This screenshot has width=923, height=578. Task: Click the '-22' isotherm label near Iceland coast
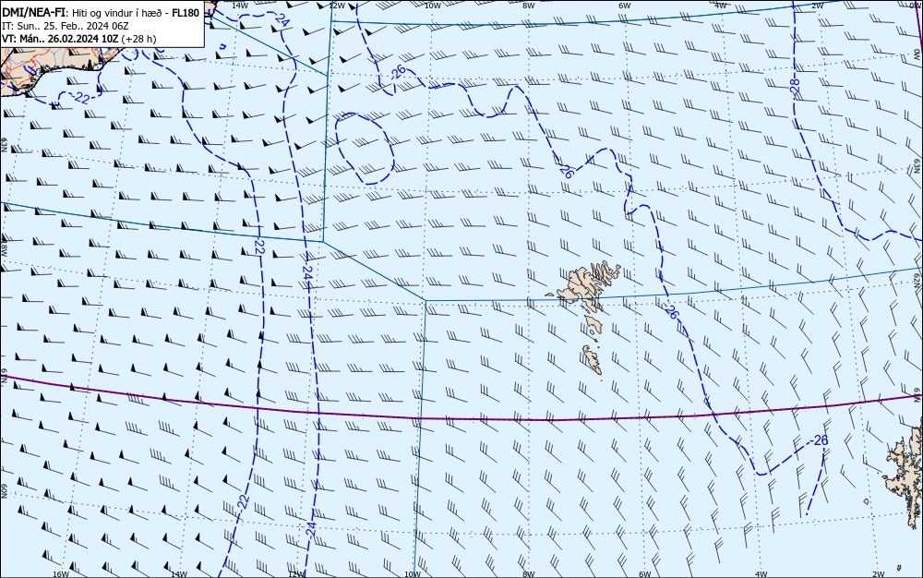(x=80, y=98)
